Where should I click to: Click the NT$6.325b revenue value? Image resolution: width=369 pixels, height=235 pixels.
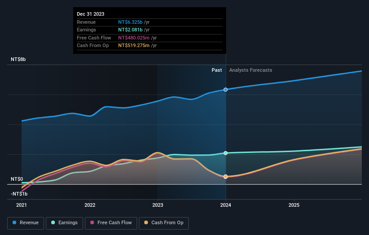click(130, 22)
